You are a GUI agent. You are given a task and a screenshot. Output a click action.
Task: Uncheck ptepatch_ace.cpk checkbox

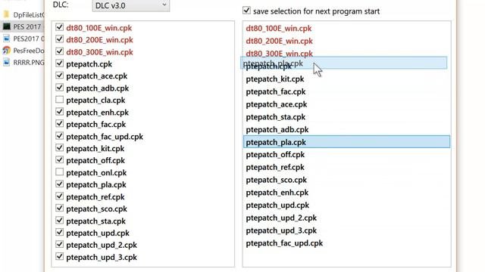point(59,76)
